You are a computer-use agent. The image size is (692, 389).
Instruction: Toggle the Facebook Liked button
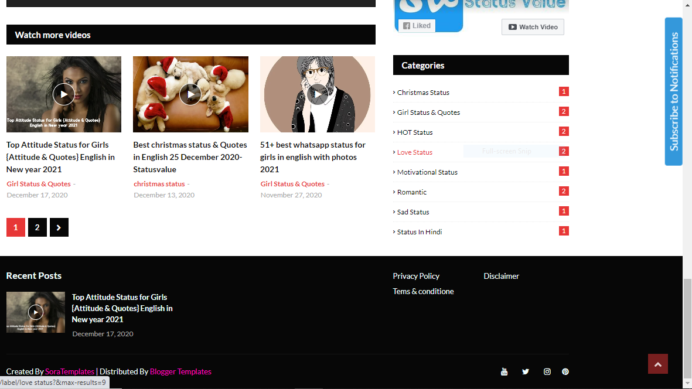pos(417,26)
